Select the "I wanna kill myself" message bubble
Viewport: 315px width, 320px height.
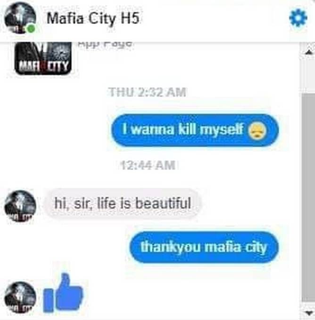click(x=195, y=130)
